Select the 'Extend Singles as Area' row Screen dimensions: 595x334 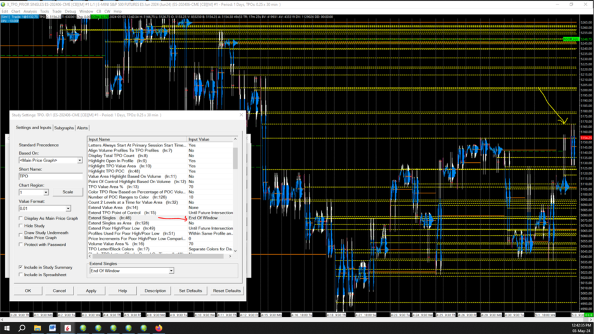point(160,223)
